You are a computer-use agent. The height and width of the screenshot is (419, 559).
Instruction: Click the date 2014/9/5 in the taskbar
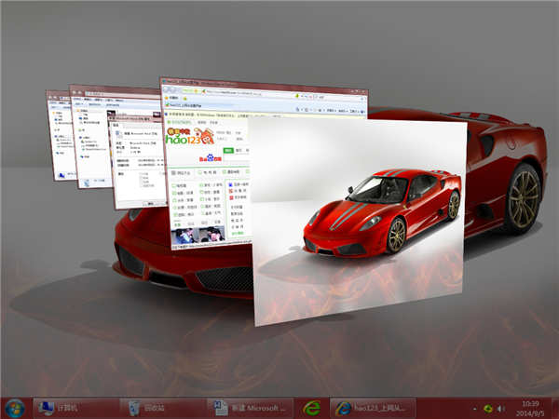pyautogui.click(x=527, y=413)
